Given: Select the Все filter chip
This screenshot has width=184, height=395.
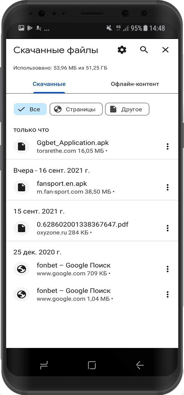Looking at the screenshot, I should [30, 109].
